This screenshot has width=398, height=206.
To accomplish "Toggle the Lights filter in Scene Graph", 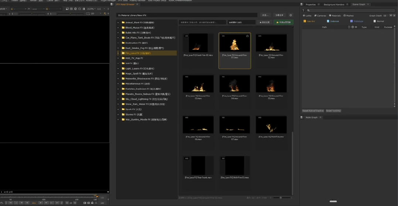I will pyautogui.click(x=307, y=15).
